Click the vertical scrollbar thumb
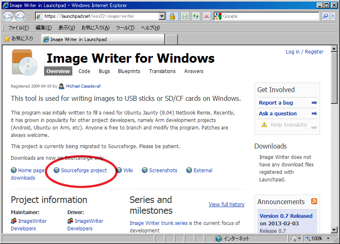The height and width of the screenshot is (244, 340). 334,78
